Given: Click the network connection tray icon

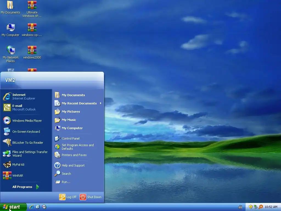Looking at the screenshot, I should [255, 207].
